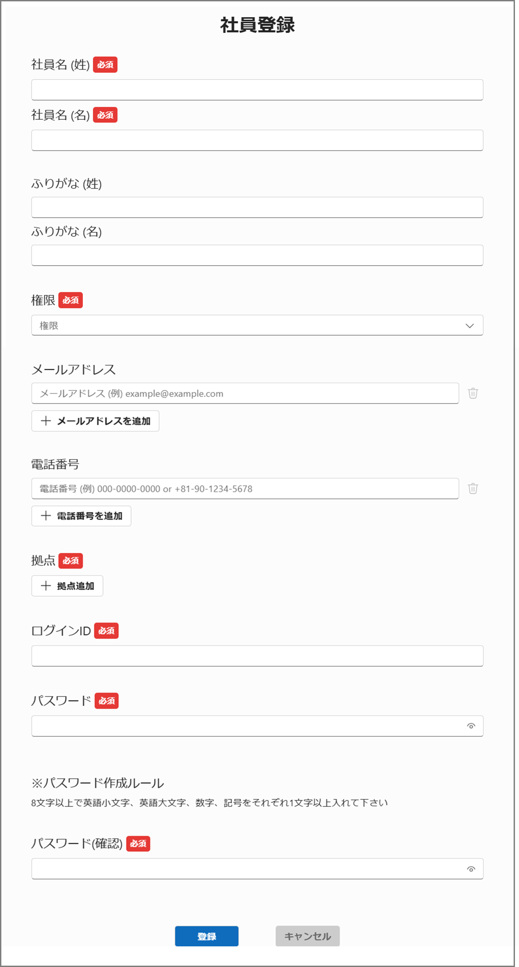Select the ふりがな (姓) input field

(257, 207)
